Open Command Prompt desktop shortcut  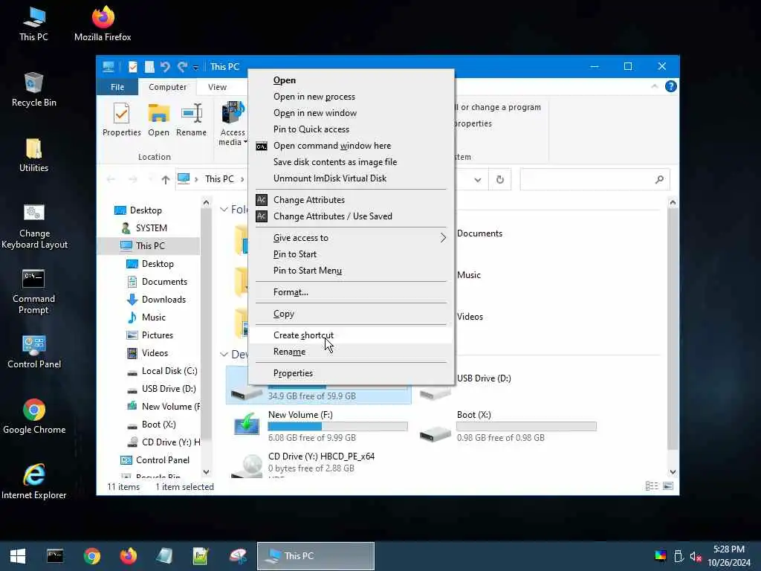tap(33, 291)
